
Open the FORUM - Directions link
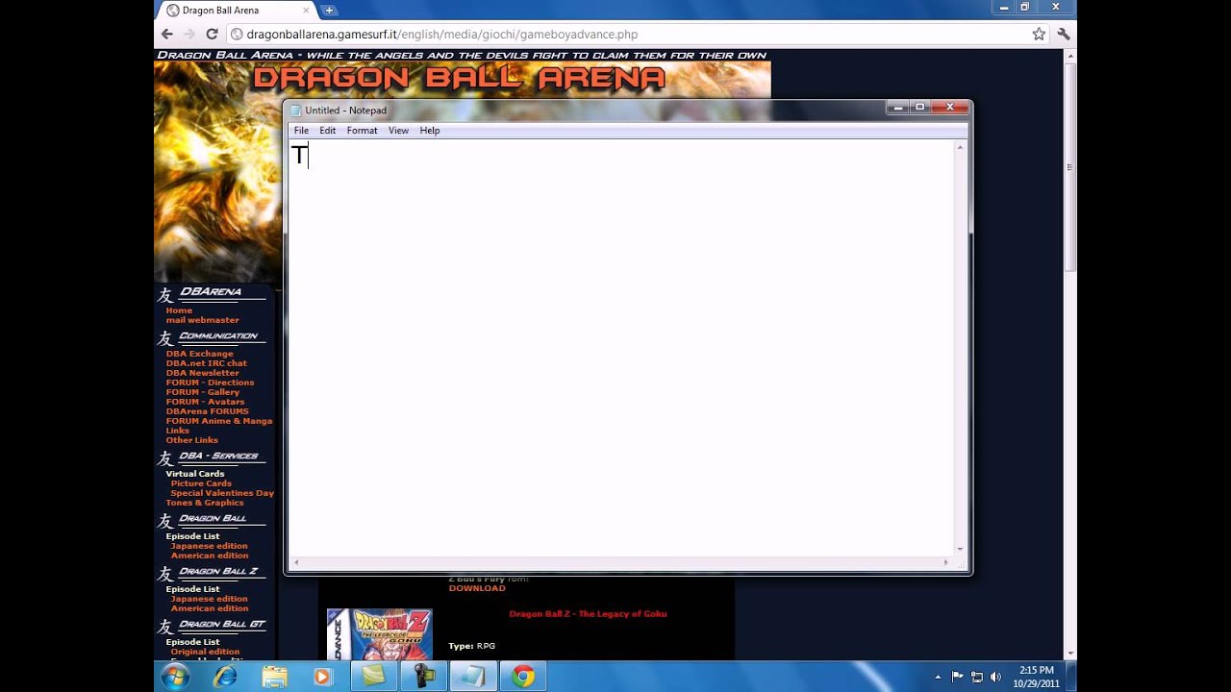click(210, 383)
